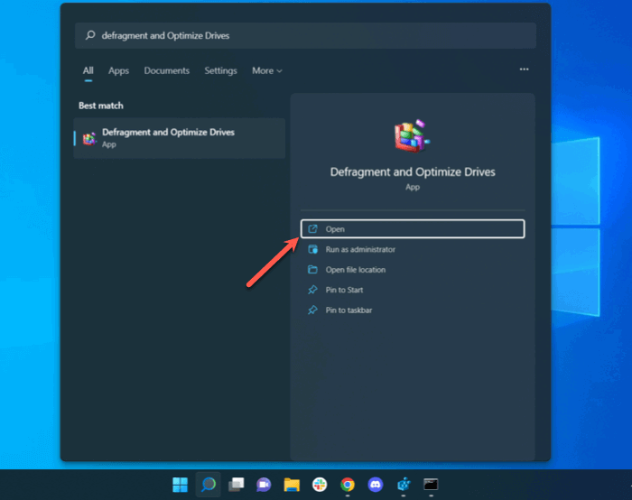This screenshot has height=500, width=632.
Task: Click the search field containing 'defragment and Optimize Drives'
Action: coord(305,35)
